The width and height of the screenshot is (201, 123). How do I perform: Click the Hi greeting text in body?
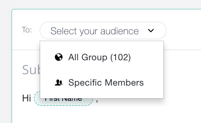(x=26, y=98)
